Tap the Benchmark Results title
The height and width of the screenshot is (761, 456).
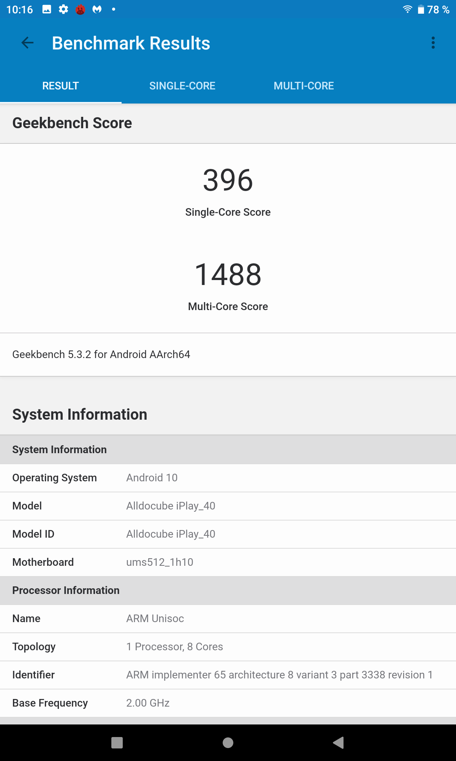(131, 43)
